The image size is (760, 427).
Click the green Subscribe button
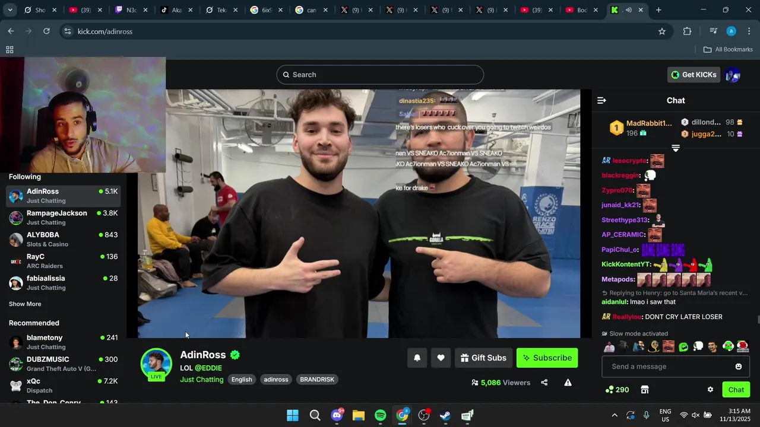pos(547,358)
